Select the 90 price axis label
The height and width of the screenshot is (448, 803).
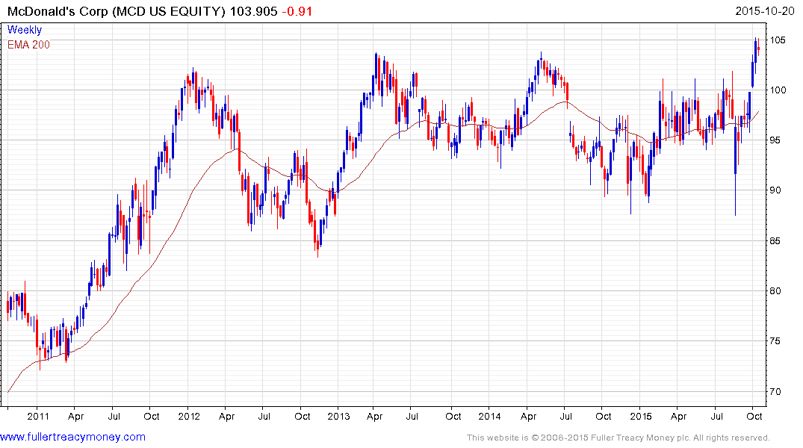click(x=775, y=190)
